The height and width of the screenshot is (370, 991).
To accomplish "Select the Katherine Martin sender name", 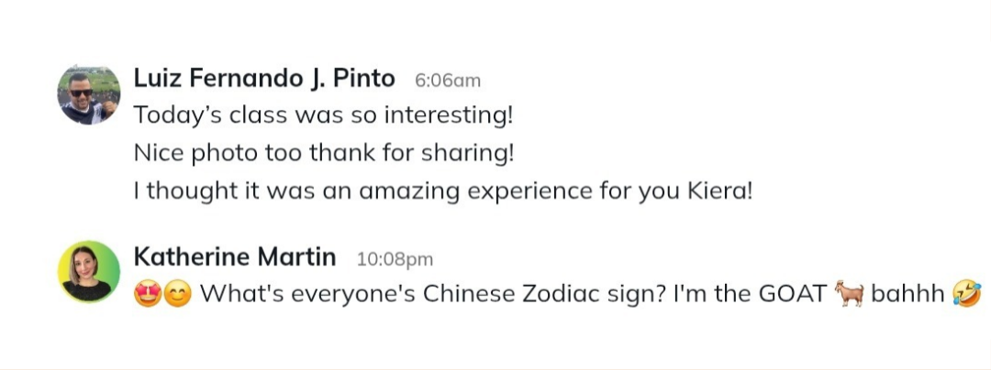I will (235, 257).
